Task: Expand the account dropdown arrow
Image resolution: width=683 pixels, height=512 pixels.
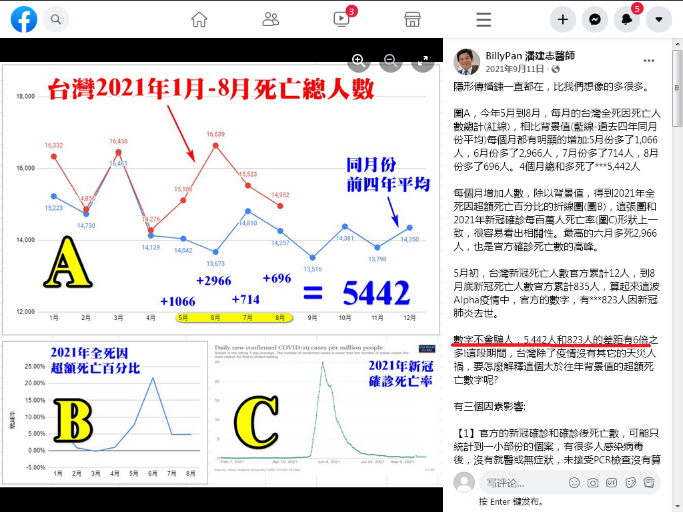Action: point(658,19)
